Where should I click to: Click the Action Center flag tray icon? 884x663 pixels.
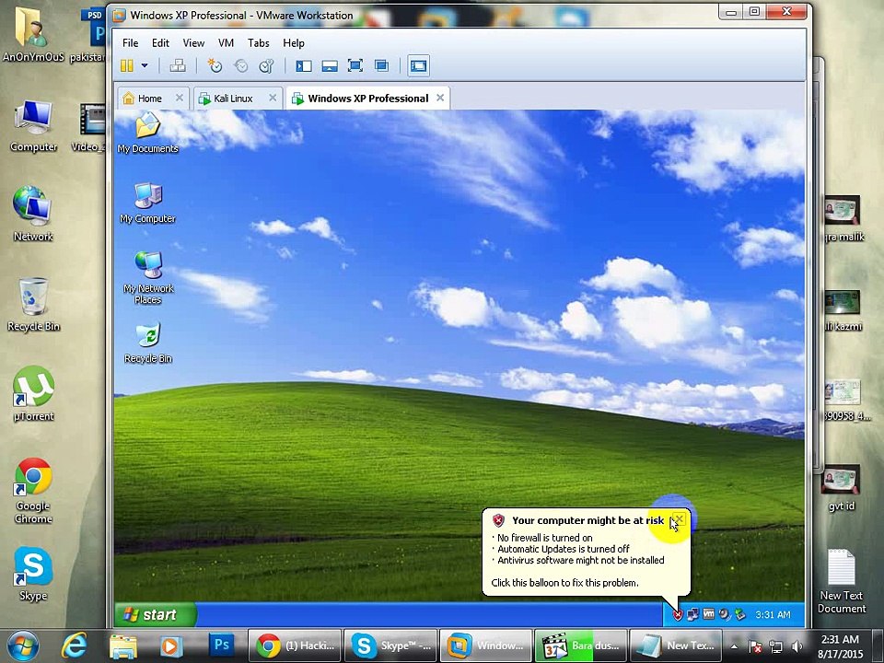coord(755,646)
